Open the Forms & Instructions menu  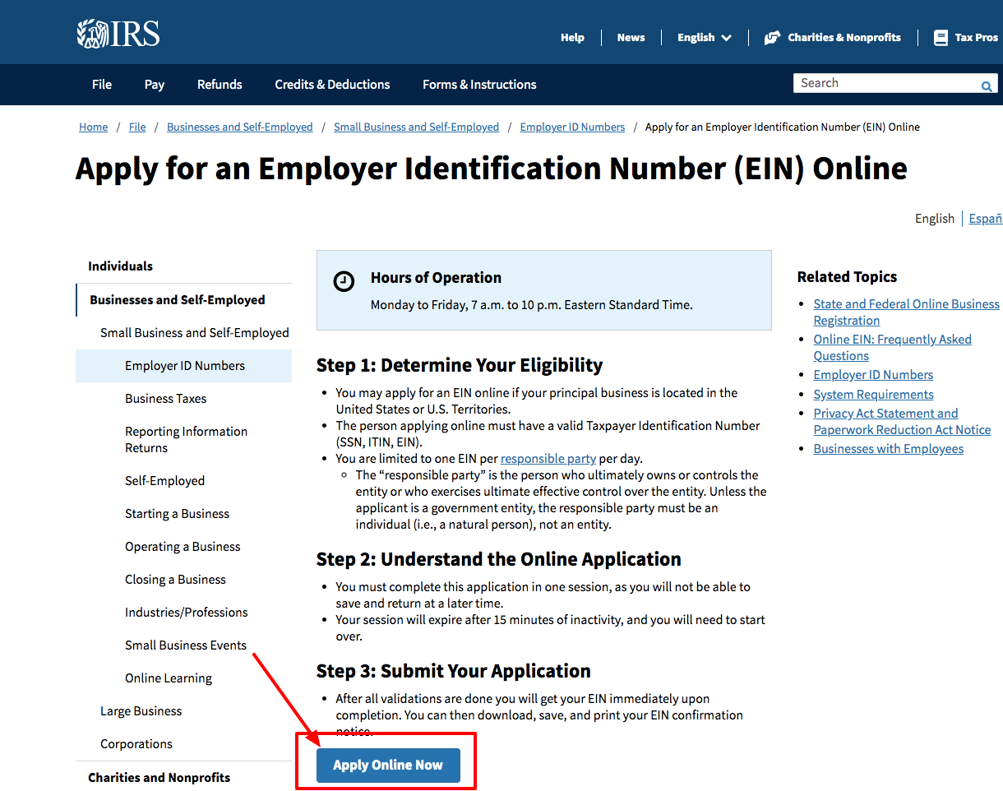click(x=479, y=85)
